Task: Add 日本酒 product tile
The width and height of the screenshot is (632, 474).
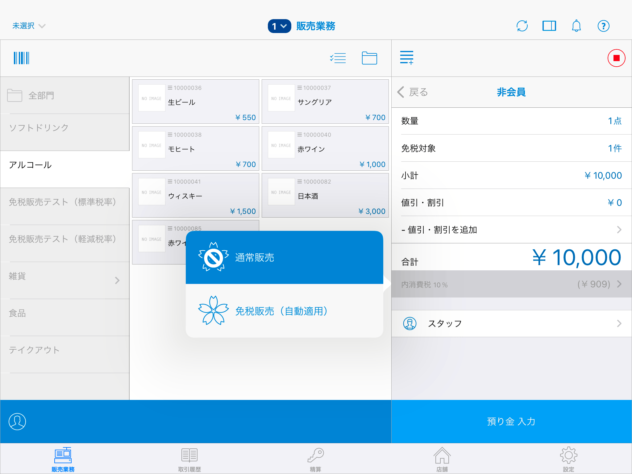Action: click(x=325, y=195)
